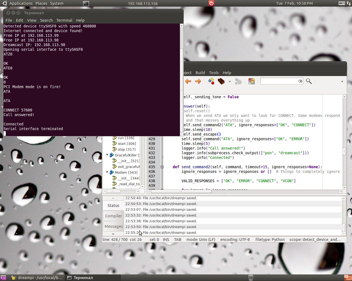Click the terminal window vertical scrollbar

click(x=182, y=80)
